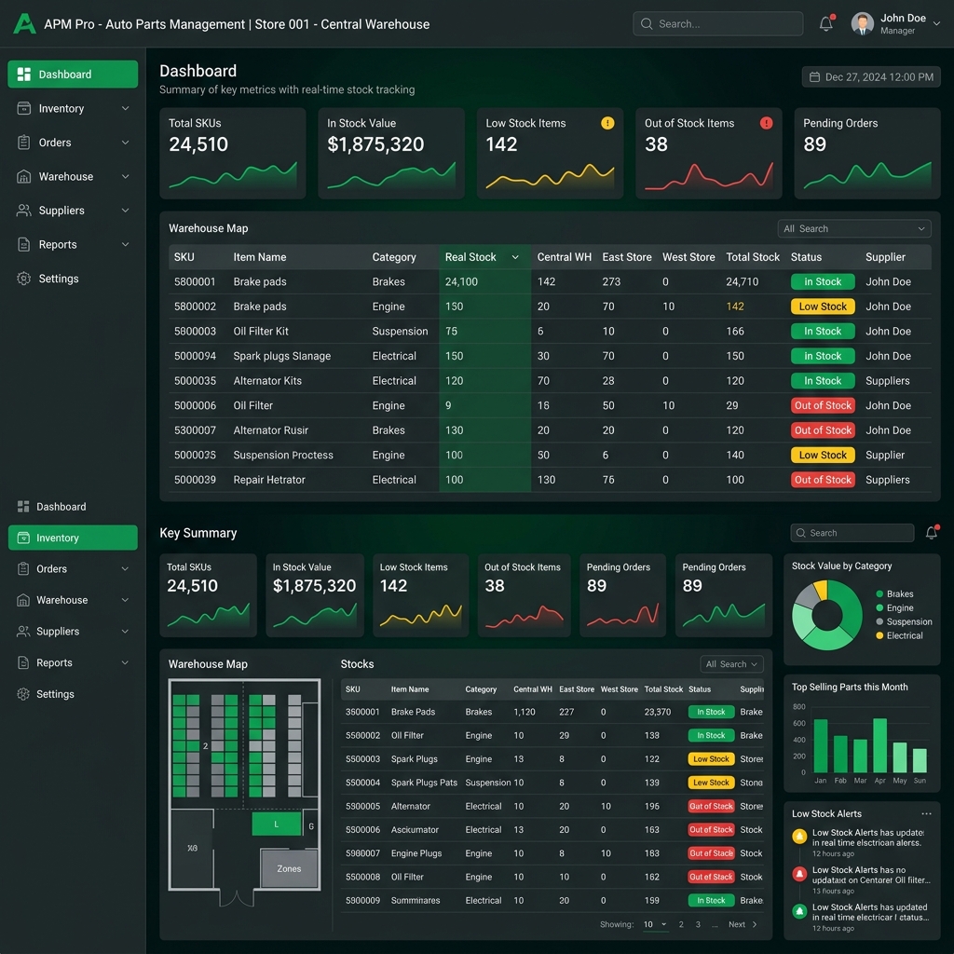Screen dimensions: 954x954
Task: Expand Suppliers chevron in lower sidebar
Action: click(x=125, y=632)
